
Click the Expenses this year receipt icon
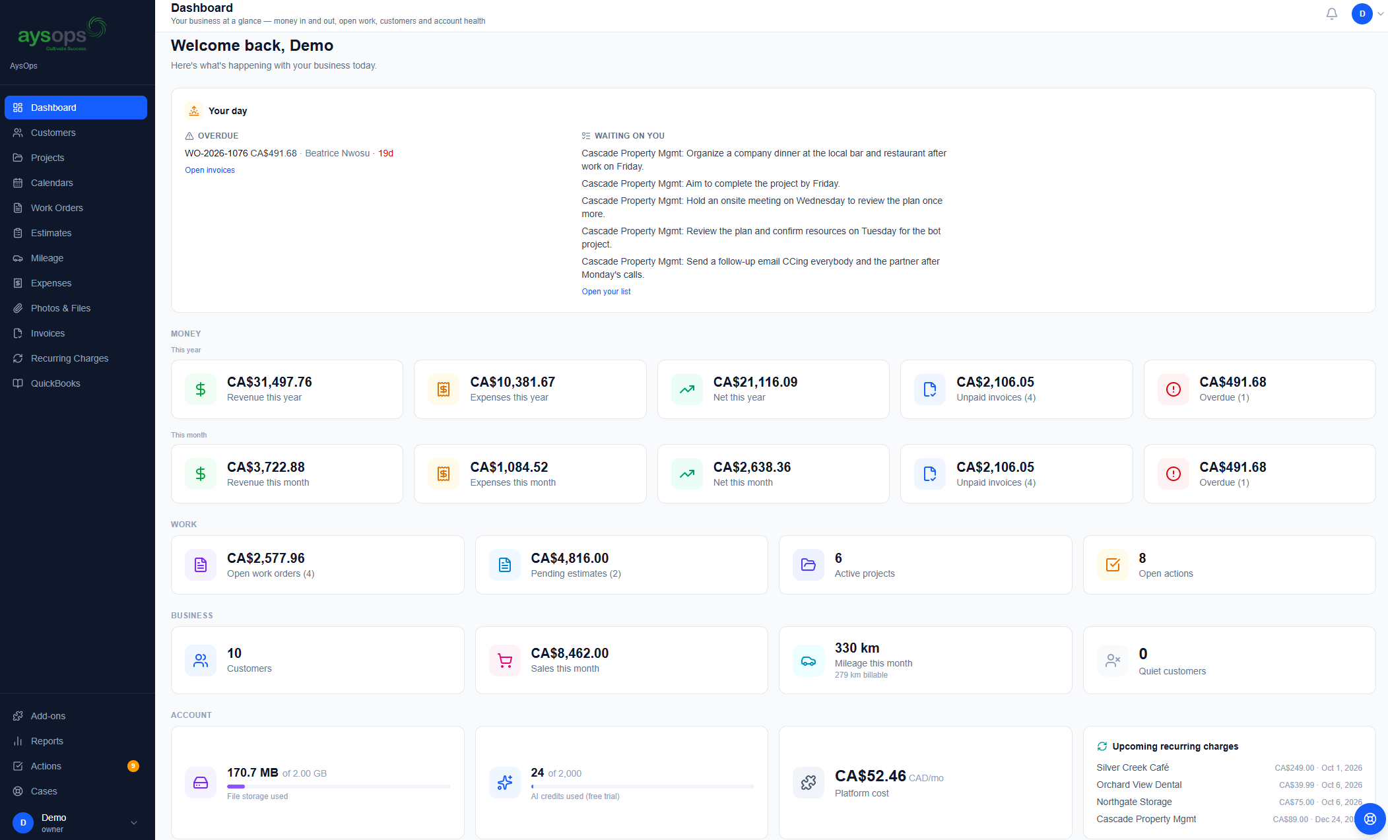[x=444, y=389]
